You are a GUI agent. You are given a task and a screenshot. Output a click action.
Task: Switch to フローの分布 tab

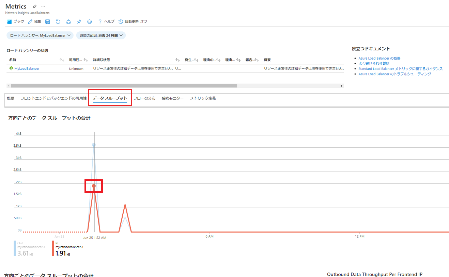coord(144,98)
